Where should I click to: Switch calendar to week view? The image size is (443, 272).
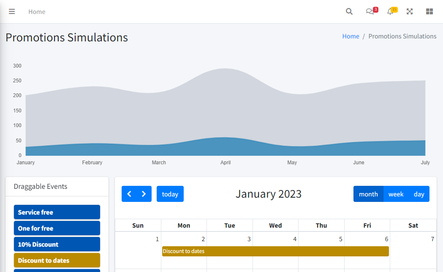(396, 194)
